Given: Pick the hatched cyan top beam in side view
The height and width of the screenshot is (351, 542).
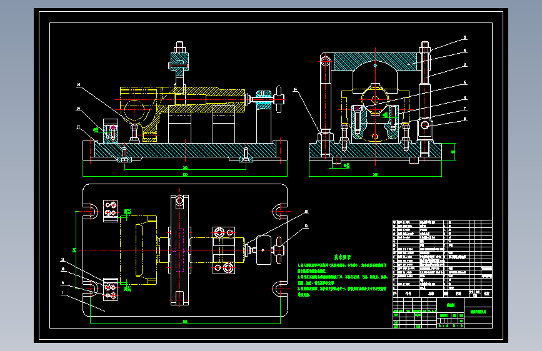Looking at the screenshot, I should point(375,61).
